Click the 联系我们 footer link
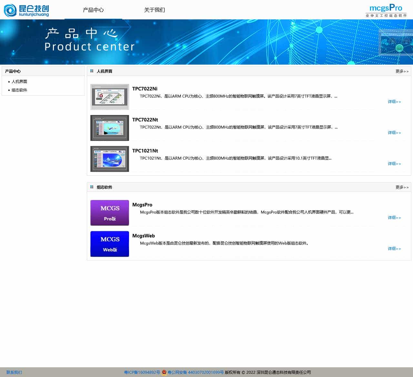The width and height of the screenshot is (413, 377). (14, 372)
